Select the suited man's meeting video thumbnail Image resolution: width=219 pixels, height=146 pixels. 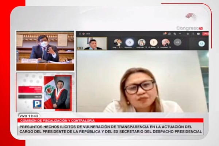pos(92,43)
